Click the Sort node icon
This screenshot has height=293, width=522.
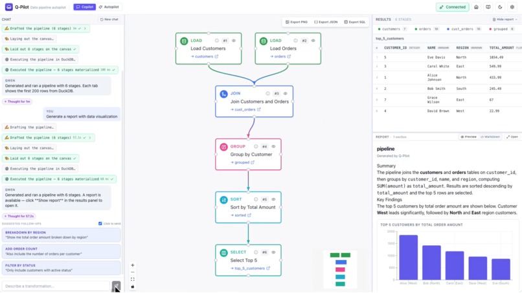coord(223,200)
